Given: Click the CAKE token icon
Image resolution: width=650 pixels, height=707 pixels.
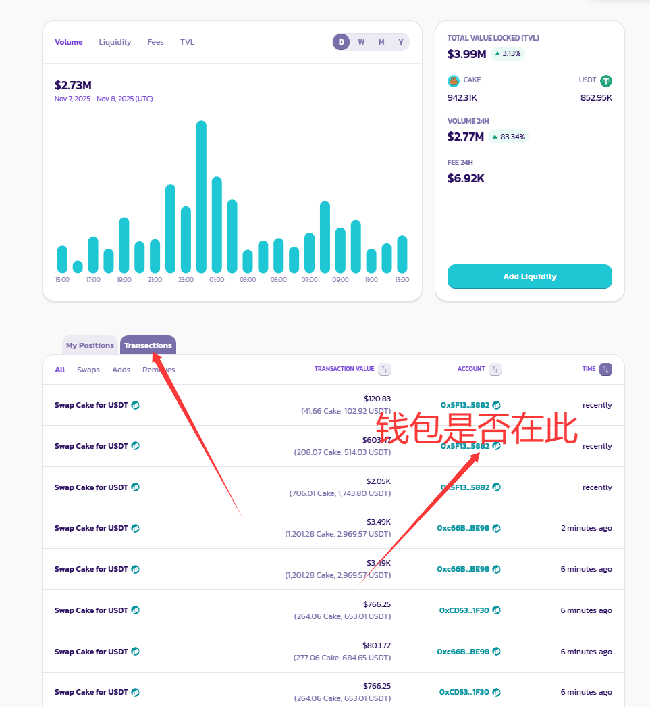Looking at the screenshot, I should click(454, 81).
